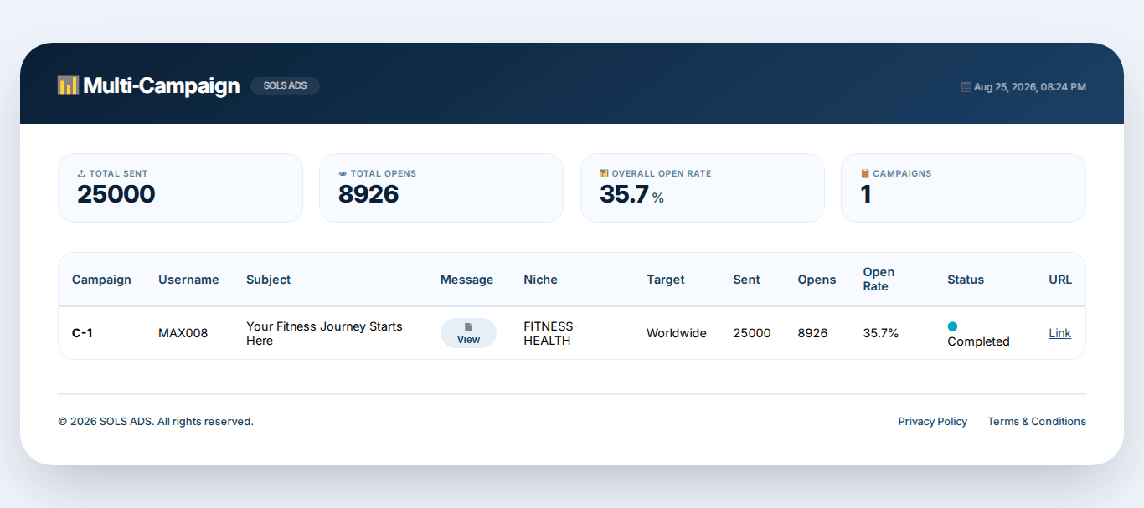The image size is (1144, 508).
Task: Open the URL Link for C-1
Action: 1059,333
